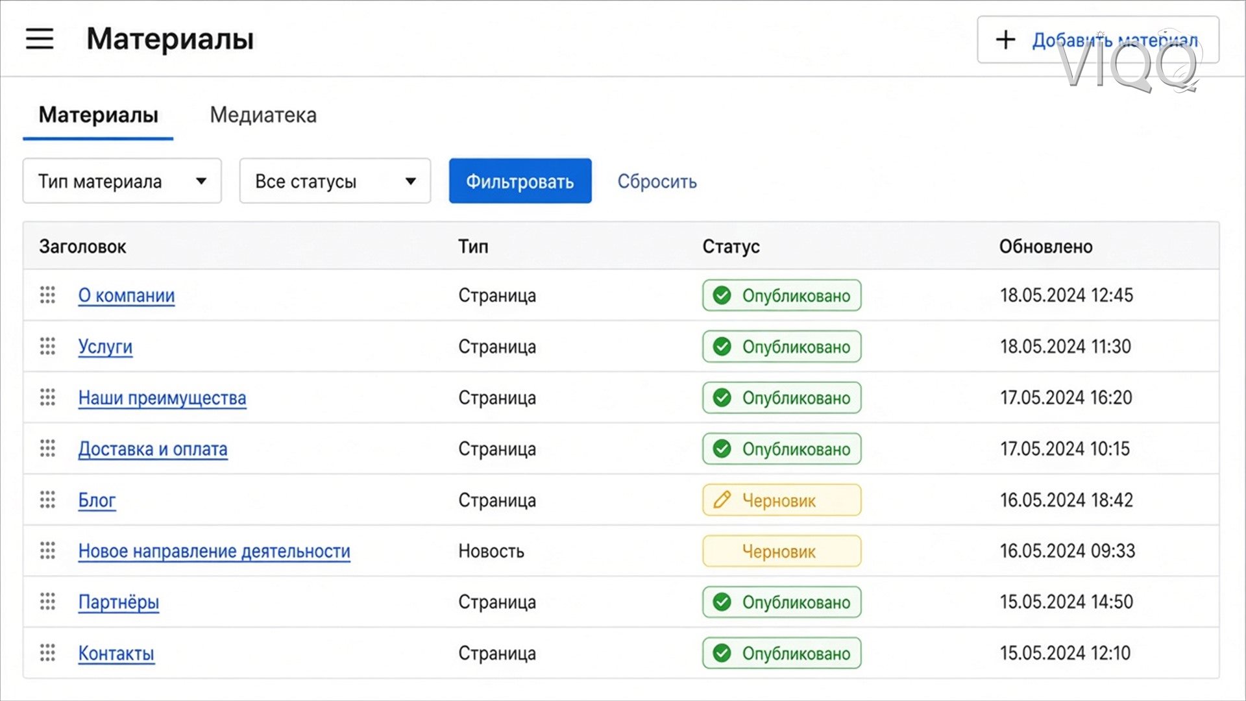
Task: Open the Тип материала dropdown
Action: (122, 181)
